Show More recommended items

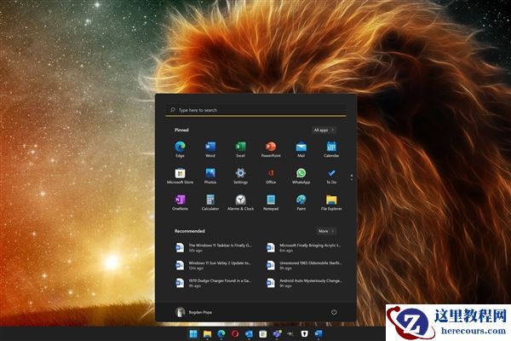click(x=326, y=231)
